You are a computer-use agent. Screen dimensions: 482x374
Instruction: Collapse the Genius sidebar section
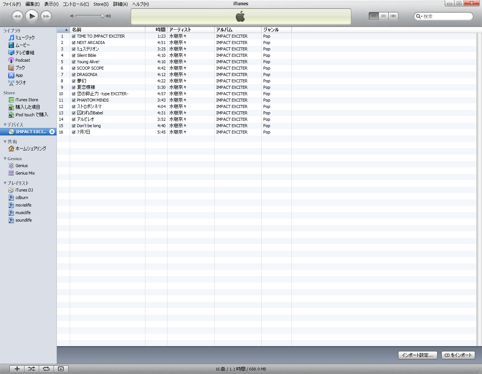pyautogui.click(x=5, y=159)
